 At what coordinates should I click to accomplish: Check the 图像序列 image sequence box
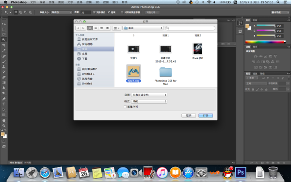coord(125,107)
